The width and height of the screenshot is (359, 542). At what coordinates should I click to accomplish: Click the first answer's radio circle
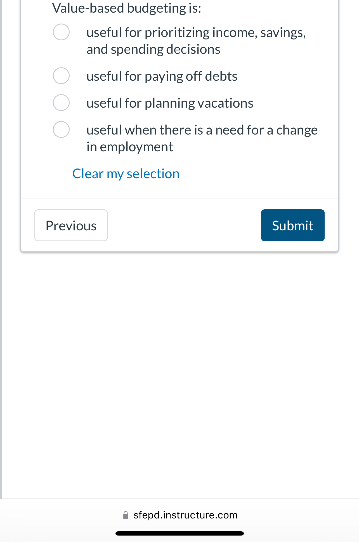61,32
